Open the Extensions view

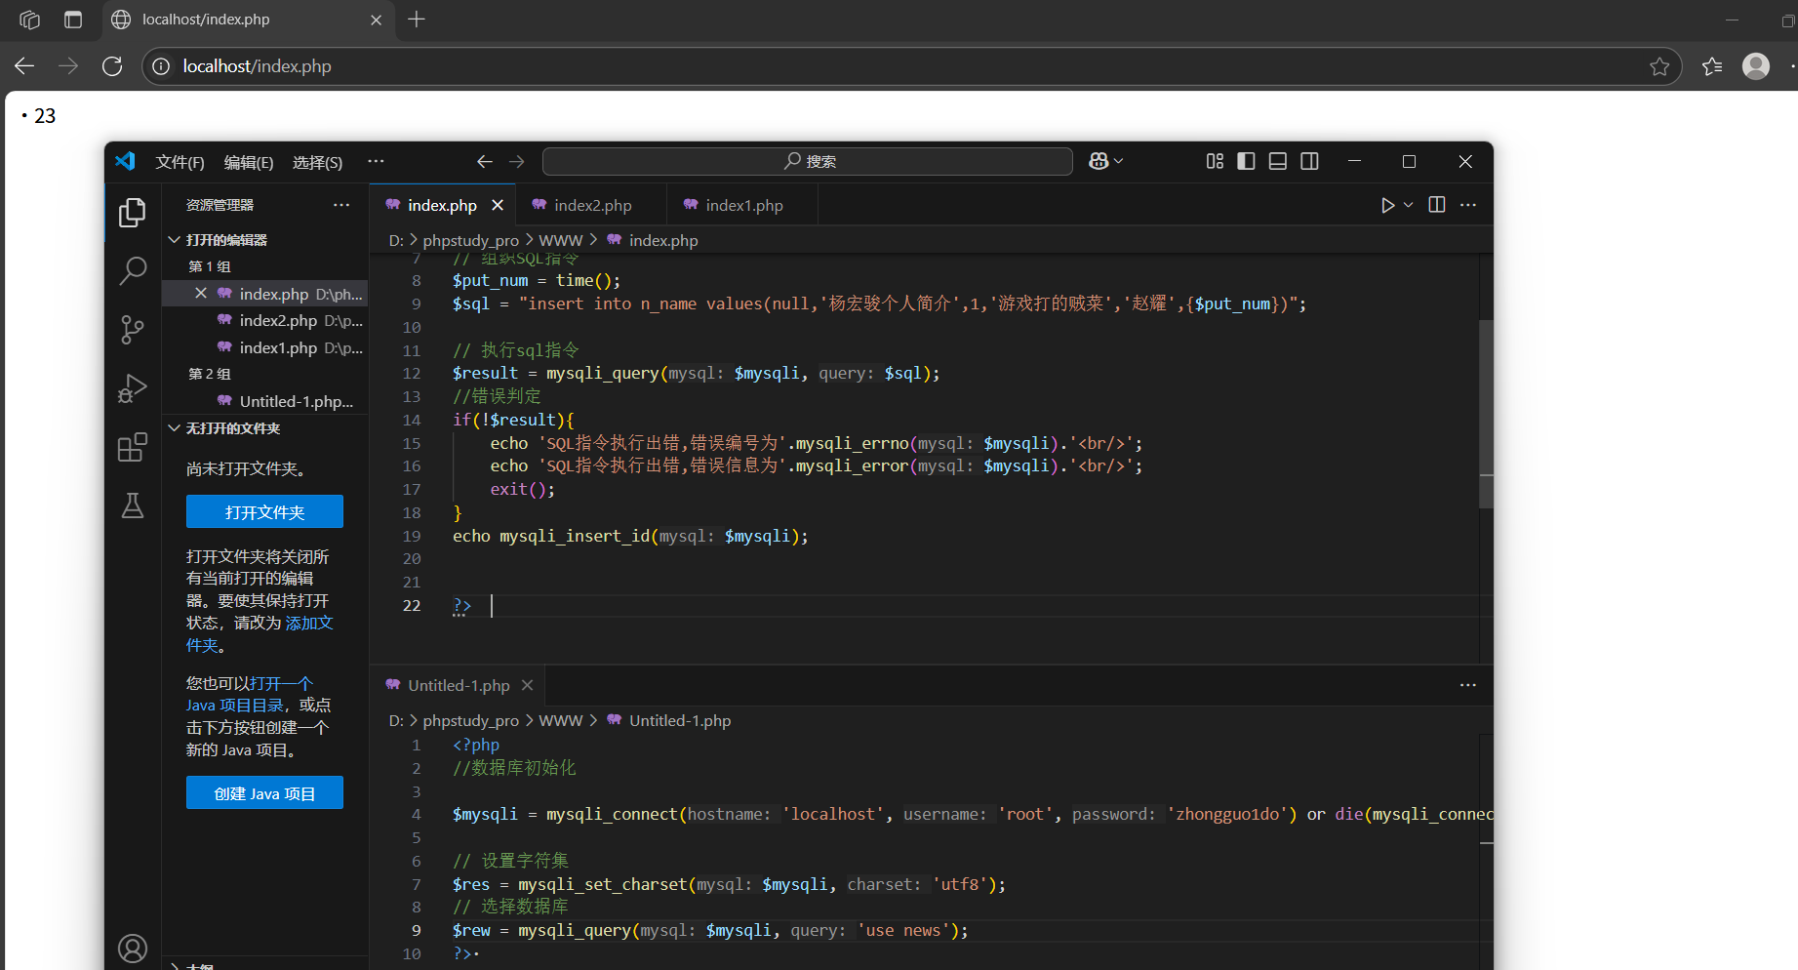click(x=133, y=447)
